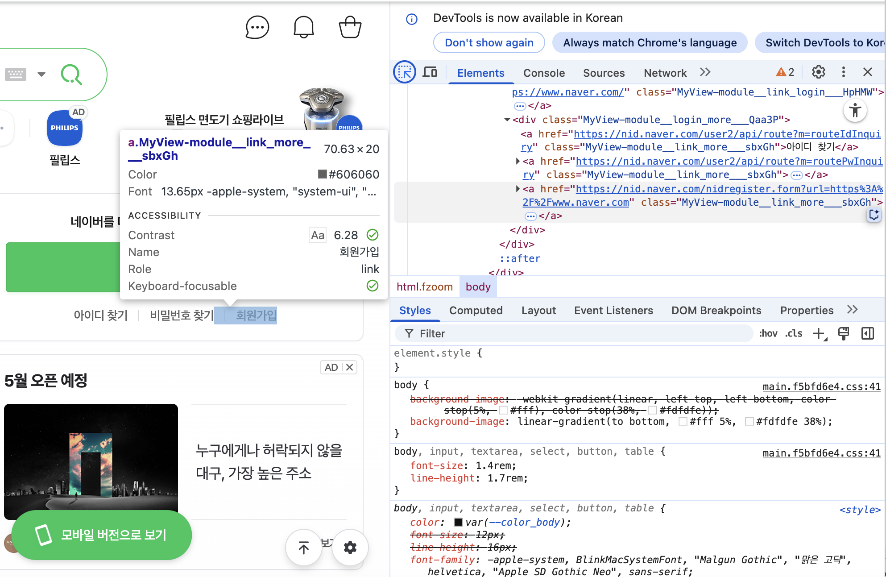Toggle rendering emulations paintbrush icon

[x=843, y=333]
